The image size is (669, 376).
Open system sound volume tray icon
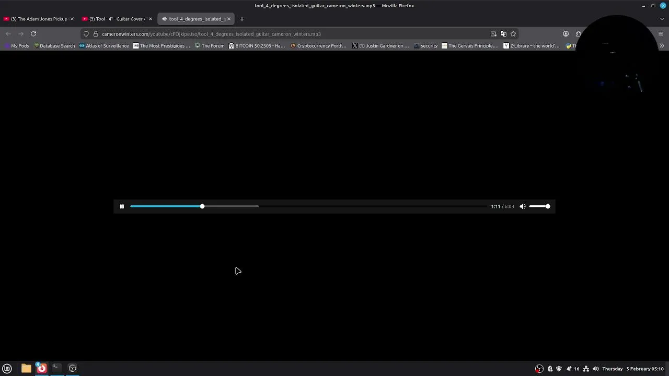595,369
